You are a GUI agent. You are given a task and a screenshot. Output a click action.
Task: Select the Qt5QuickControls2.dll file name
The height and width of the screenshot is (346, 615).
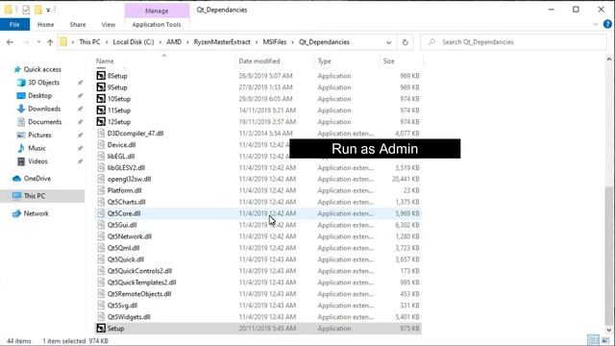139,271
